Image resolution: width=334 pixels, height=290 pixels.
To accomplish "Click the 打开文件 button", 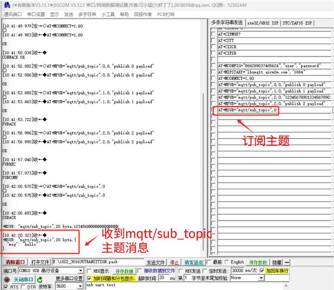I will coord(40,262).
